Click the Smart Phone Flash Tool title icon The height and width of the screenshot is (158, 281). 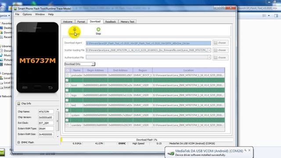pyautogui.click(x=15, y=9)
